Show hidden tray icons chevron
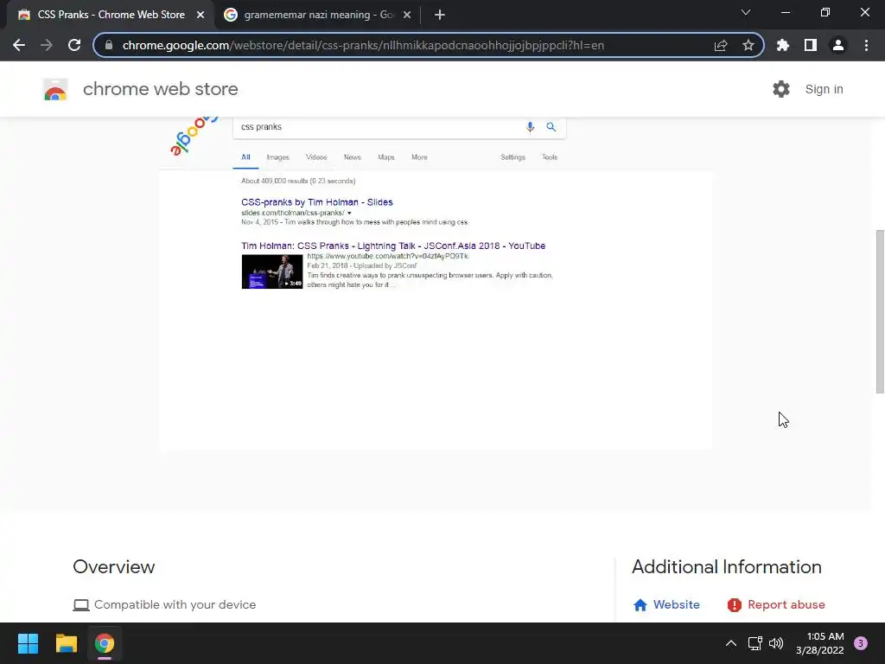 pyautogui.click(x=731, y=643)
